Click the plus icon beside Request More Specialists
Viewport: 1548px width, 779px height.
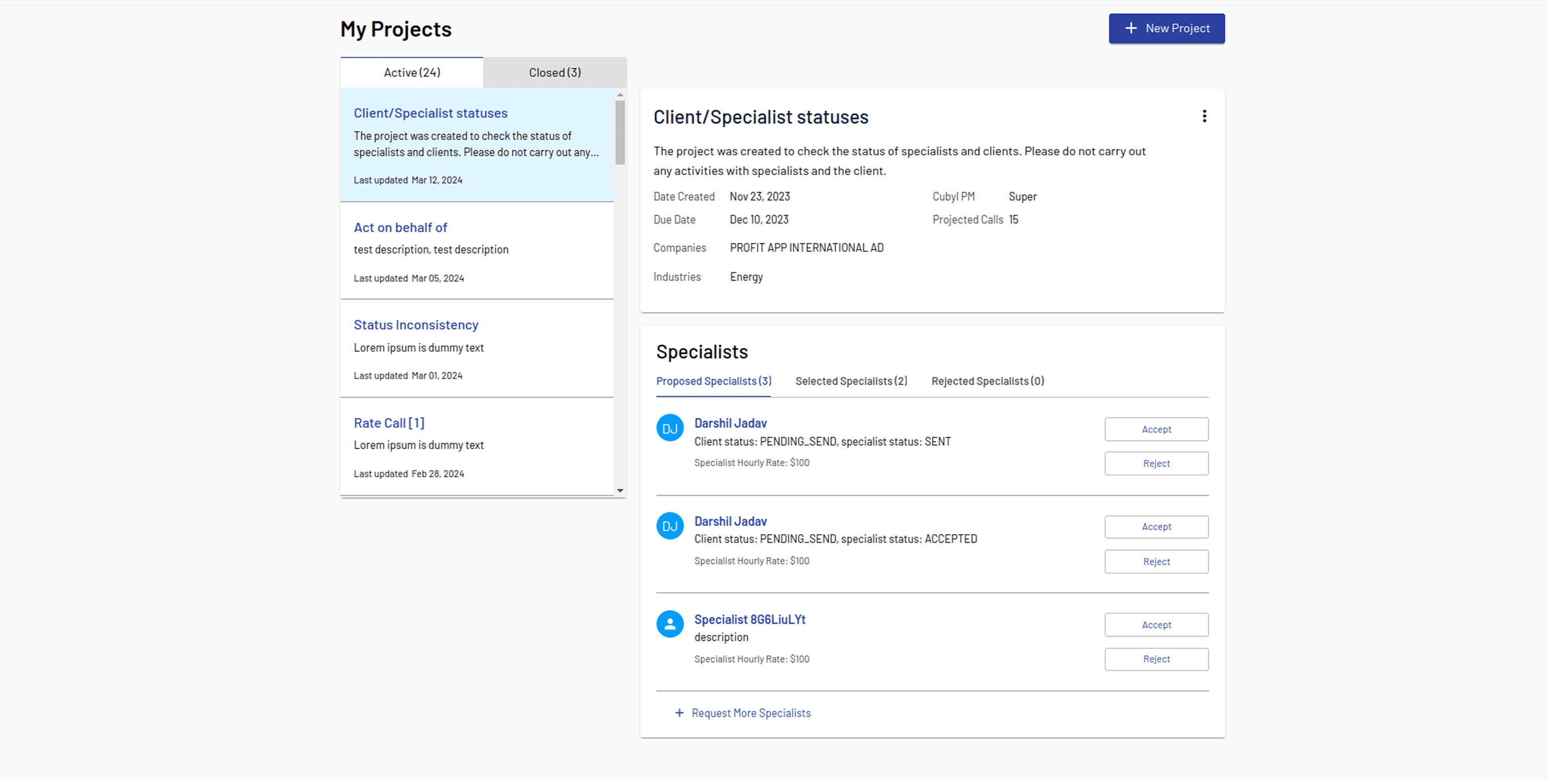(x=679, y=713)
